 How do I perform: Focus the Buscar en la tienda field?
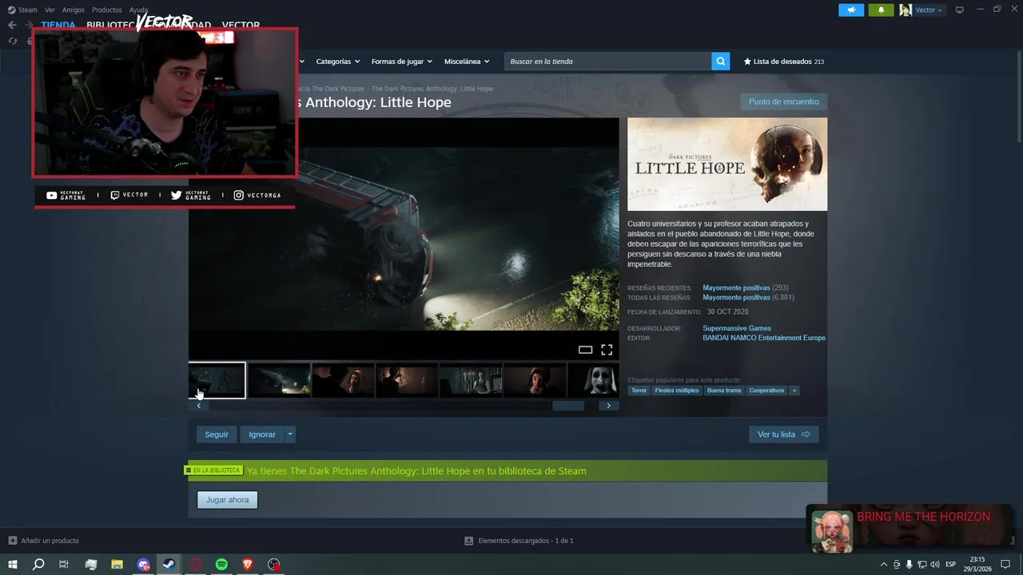[608, 61]
